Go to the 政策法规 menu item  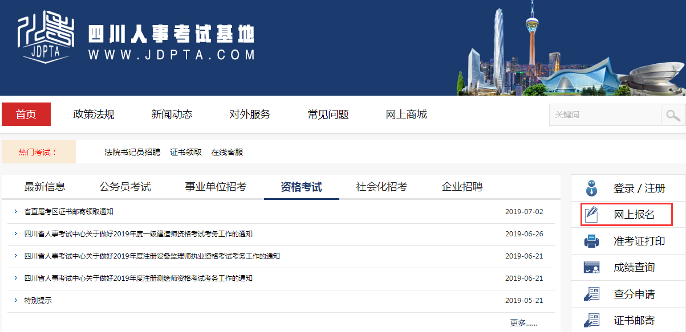click(93, 114)
